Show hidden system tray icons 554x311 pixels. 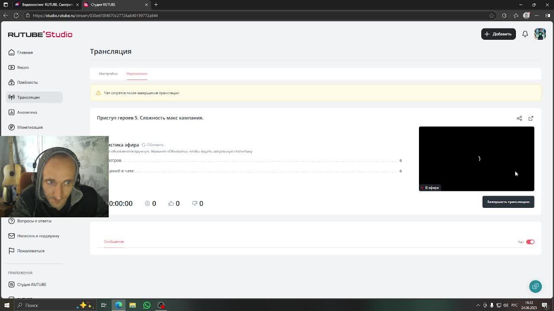(x=478, y=305)
